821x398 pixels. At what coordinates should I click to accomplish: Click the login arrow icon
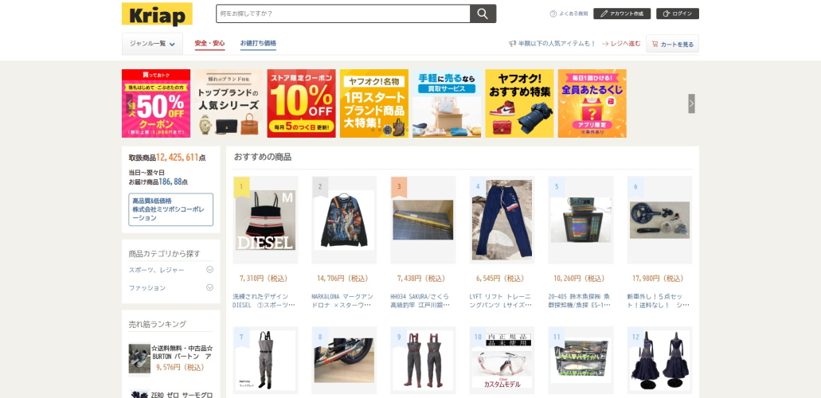667,14
